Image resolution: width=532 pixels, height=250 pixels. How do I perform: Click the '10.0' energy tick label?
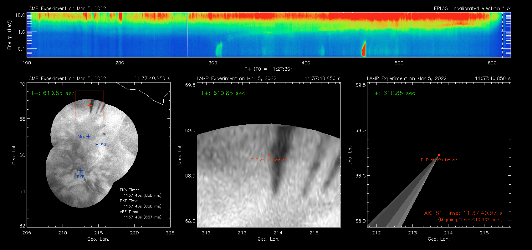(x=20, y=15)
